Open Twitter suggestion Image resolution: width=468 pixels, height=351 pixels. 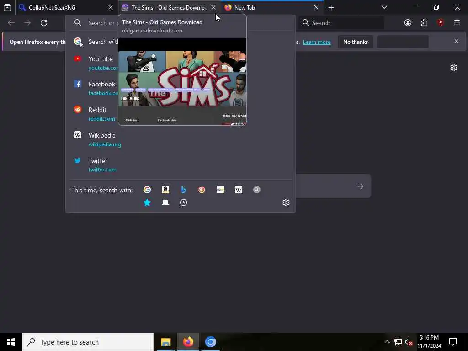(180, 165)
